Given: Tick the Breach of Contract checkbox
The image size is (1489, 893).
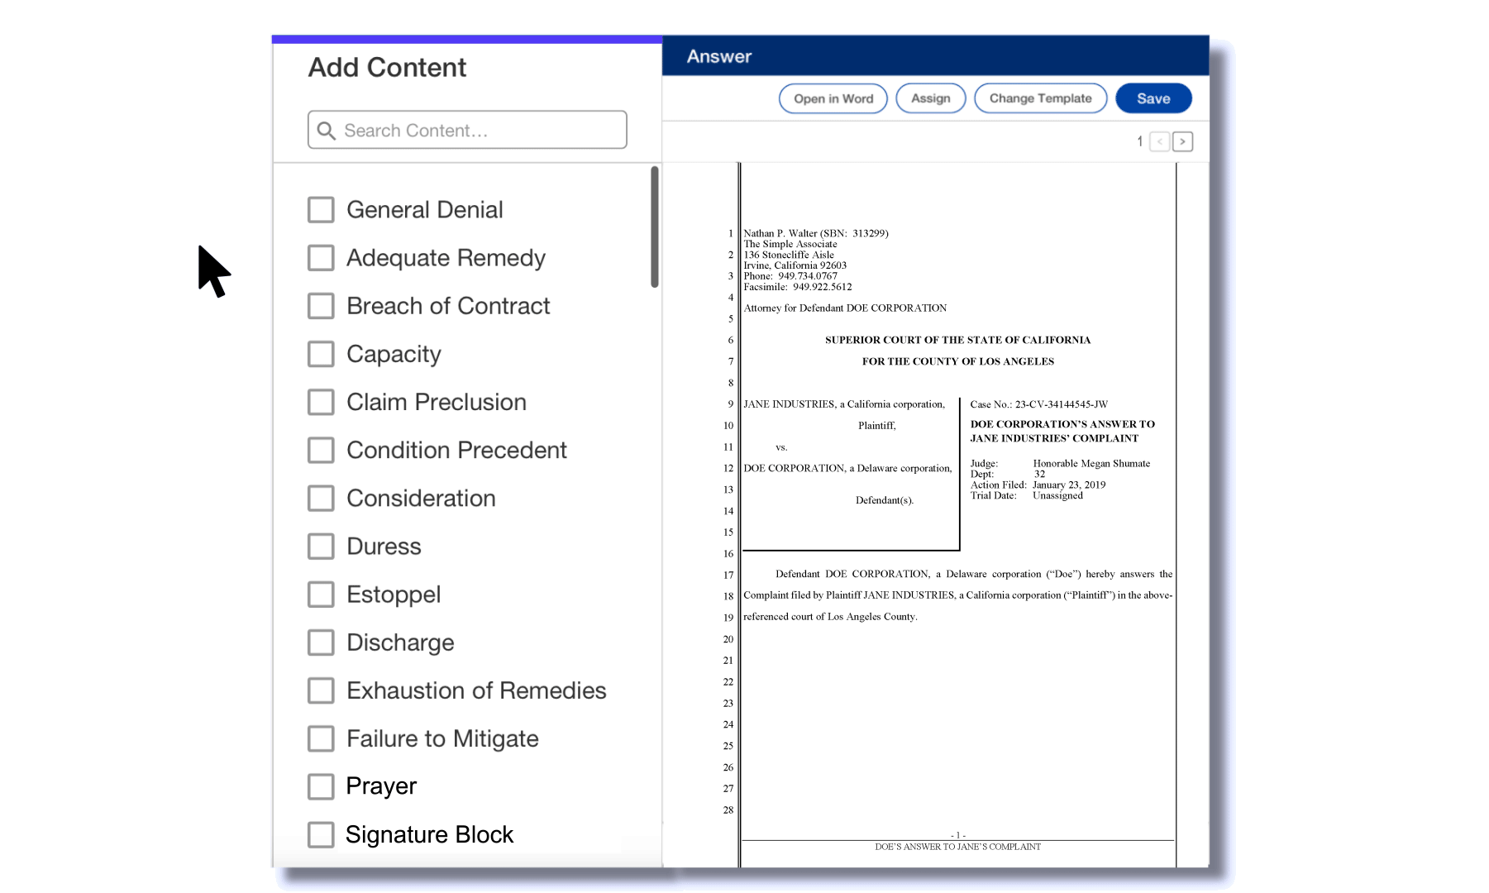Looking at the screenshot, I should click(x=321, y=306).
